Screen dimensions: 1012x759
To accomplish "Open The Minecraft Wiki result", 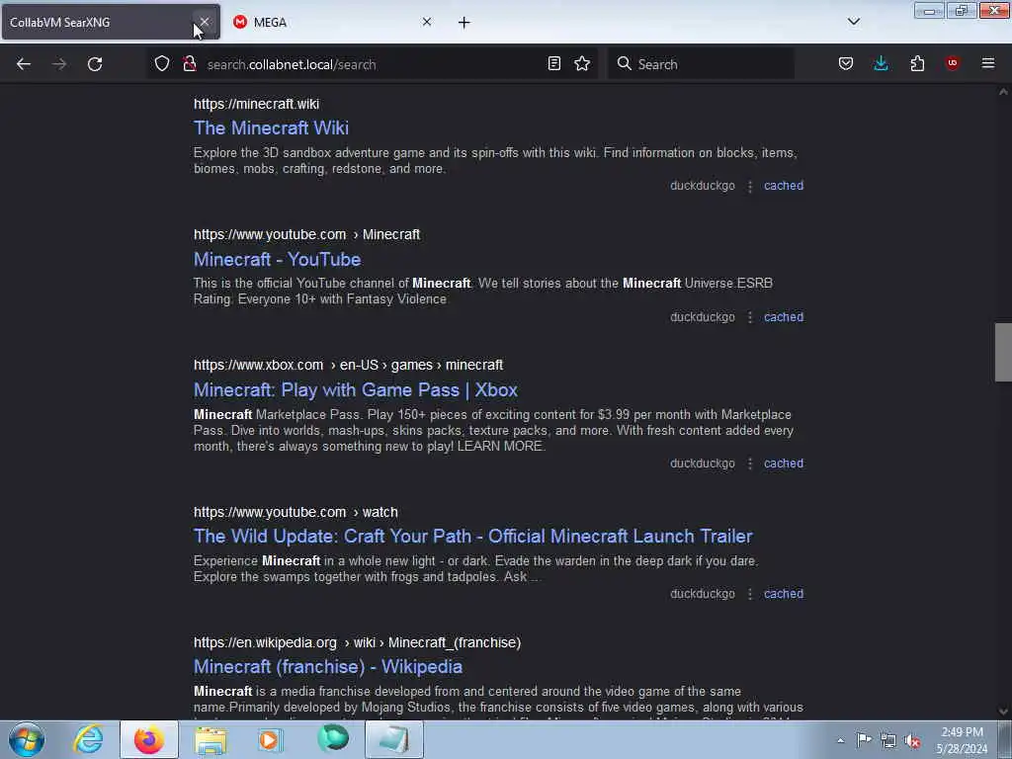I will pyautogui.click(x=271, y=127).
